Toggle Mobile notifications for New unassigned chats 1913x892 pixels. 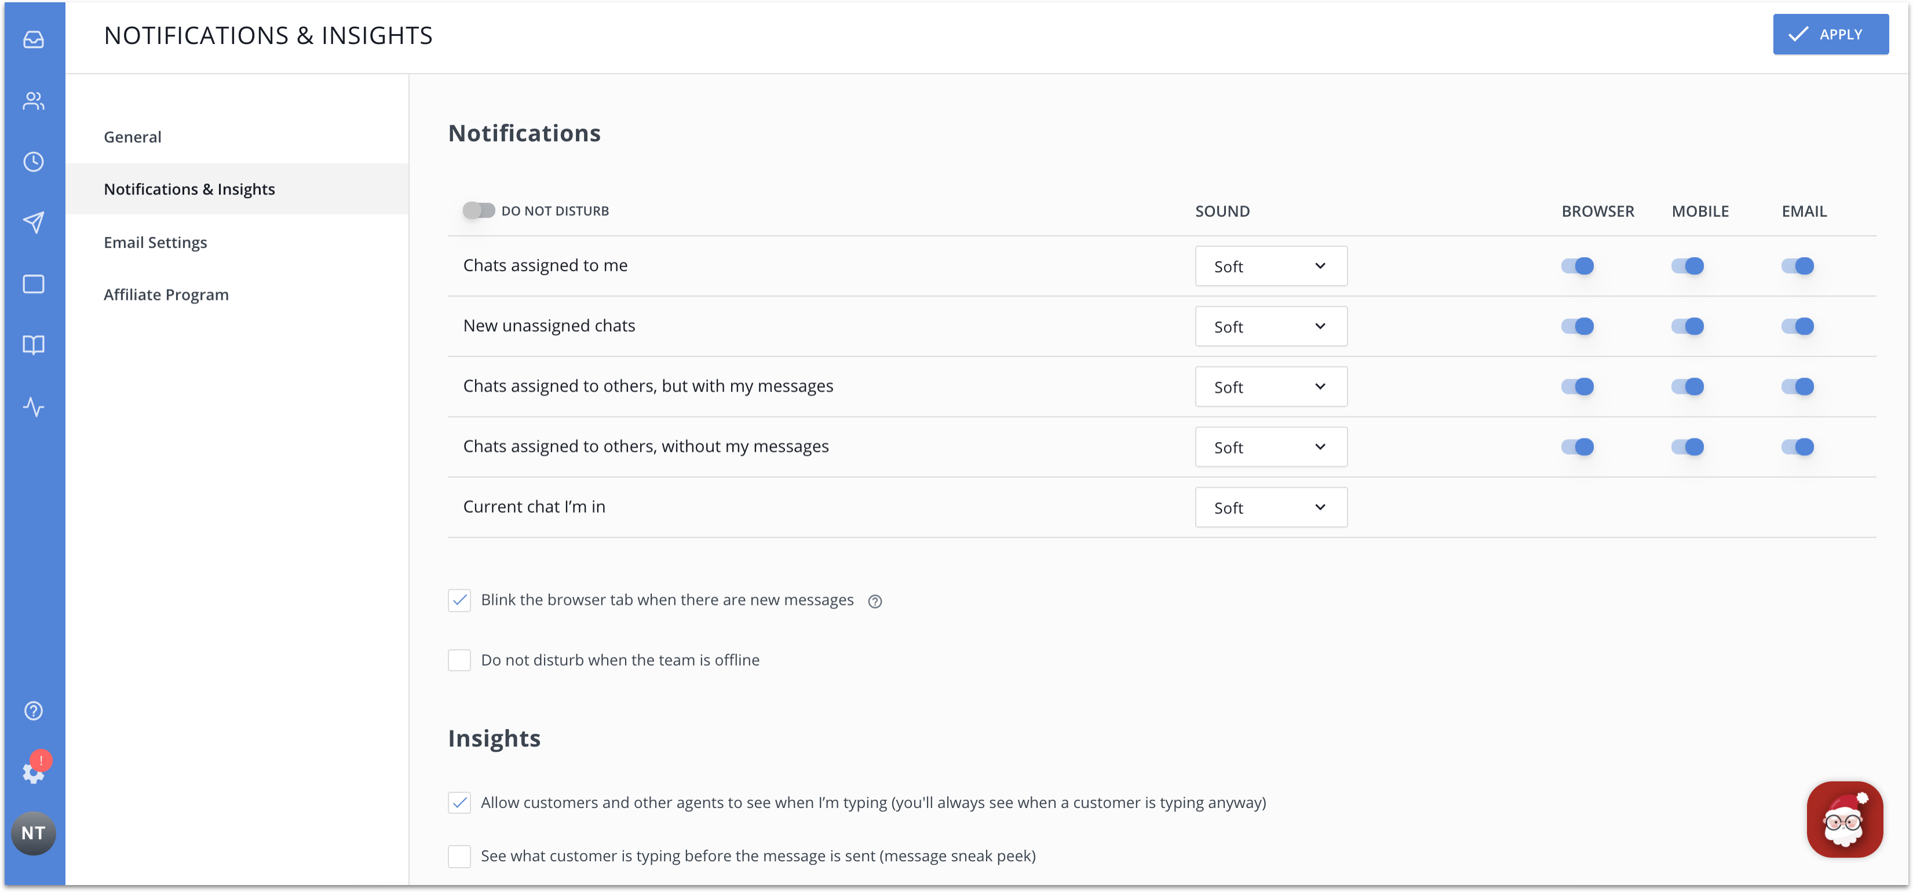(x=1687, y=326)
